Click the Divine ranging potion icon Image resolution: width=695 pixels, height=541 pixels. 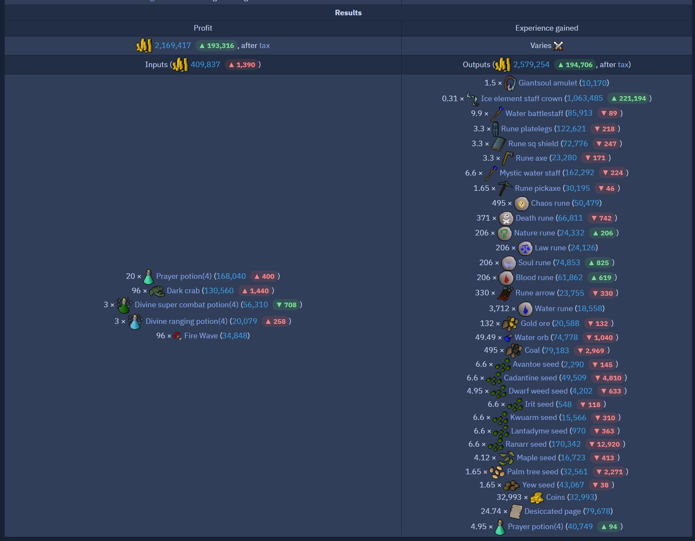(x=135, y=322)
